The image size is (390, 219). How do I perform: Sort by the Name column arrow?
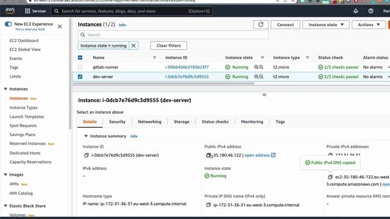pyautogui.click(x=154, y=58)
